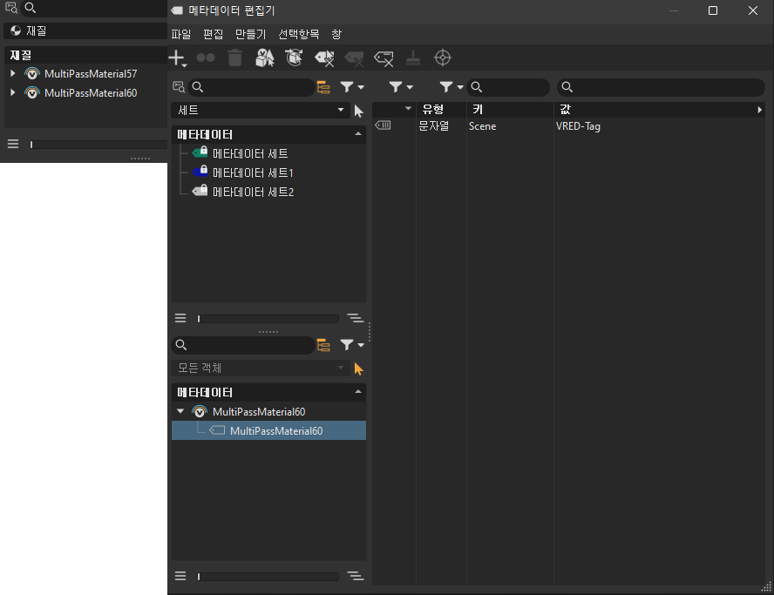Click the white arrow pick icon beside 세트

[x=359, y=111]
